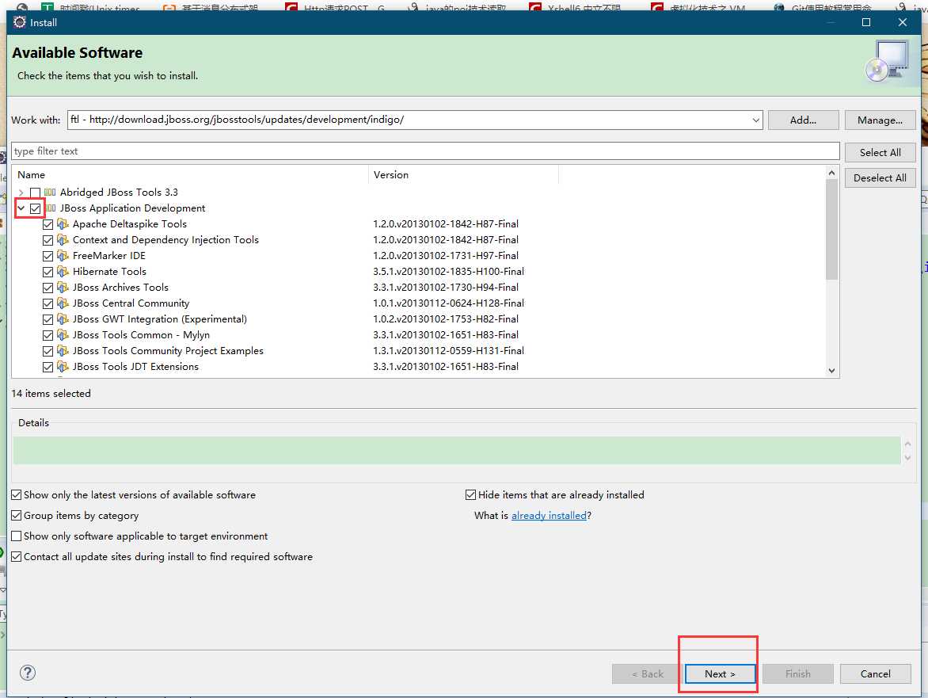Click the Details scroll down arrow
Image resolution: width=928 pixels, height=698 pixels.
pyautogui.click(x=908, y=458)
